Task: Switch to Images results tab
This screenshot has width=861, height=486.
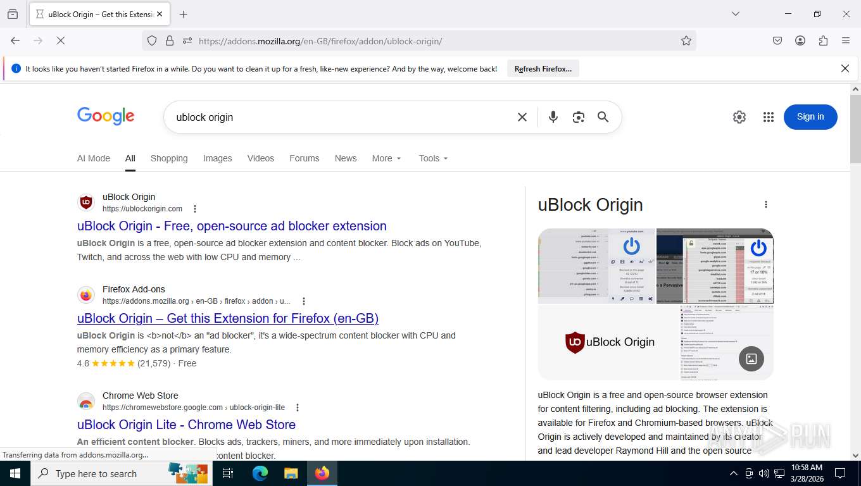Action: 217,158
